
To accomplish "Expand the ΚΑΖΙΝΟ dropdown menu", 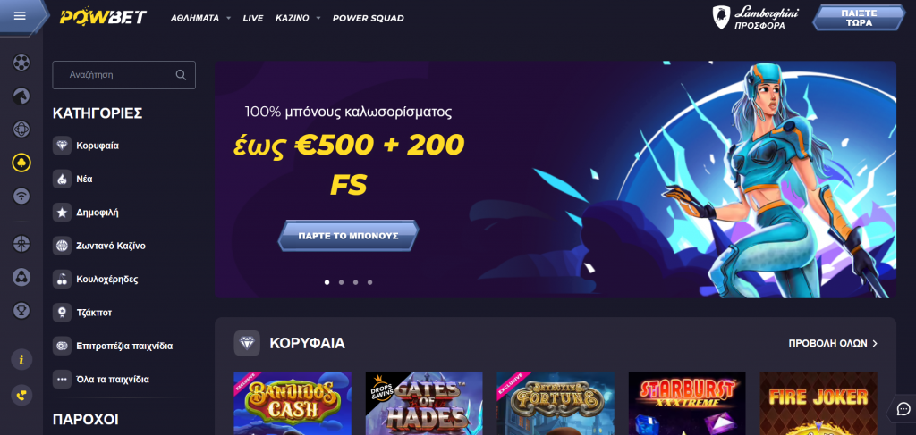I will click(x=298, y=18).
